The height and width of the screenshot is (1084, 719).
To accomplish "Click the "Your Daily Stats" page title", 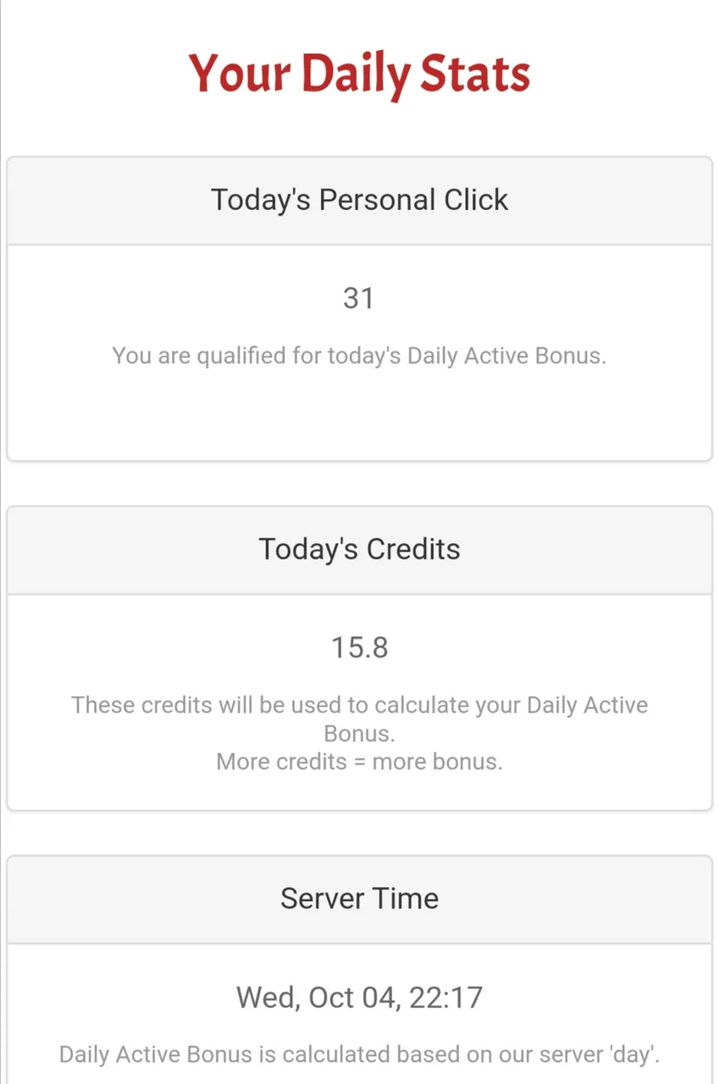I will [x=359, y=74].
